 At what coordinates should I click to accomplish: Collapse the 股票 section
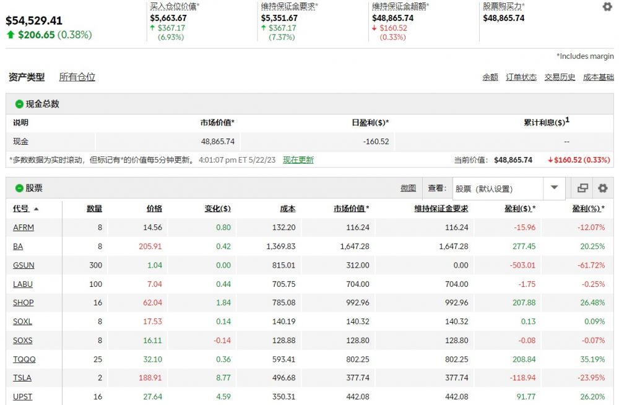click(19, 188)
